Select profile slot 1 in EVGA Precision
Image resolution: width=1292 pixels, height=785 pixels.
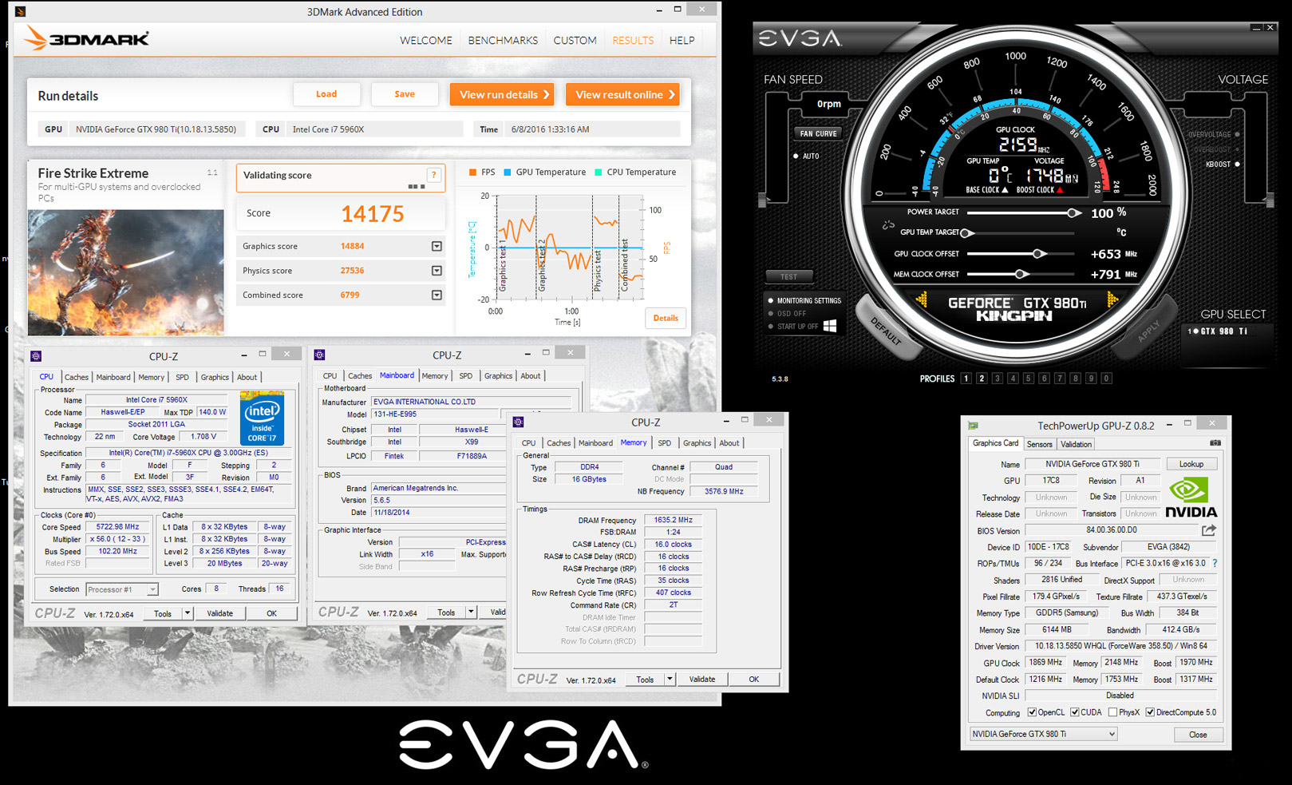click(966, 379)
